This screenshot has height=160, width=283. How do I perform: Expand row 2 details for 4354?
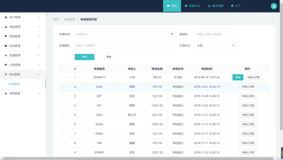[64, 87]
